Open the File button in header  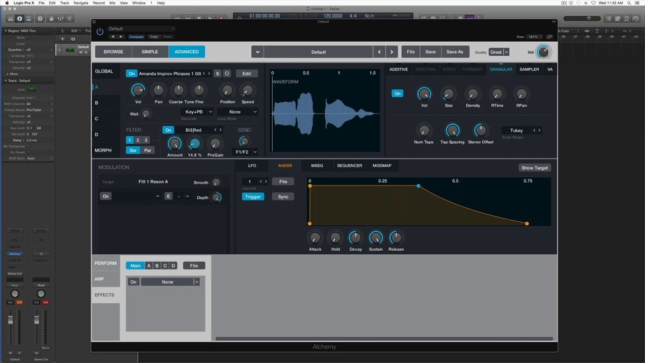point(411,52)
